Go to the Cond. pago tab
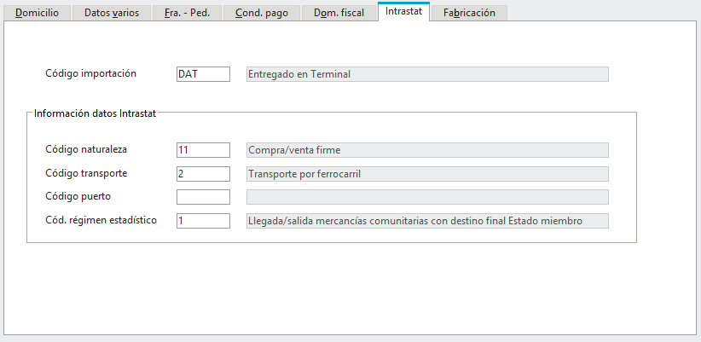The width and height of the screenshot is (701, 342). click(x=262, y=13)
